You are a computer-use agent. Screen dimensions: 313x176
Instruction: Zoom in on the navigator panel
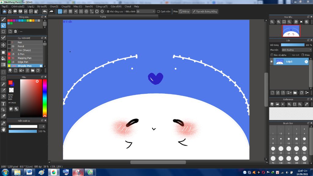pos(279,22)
